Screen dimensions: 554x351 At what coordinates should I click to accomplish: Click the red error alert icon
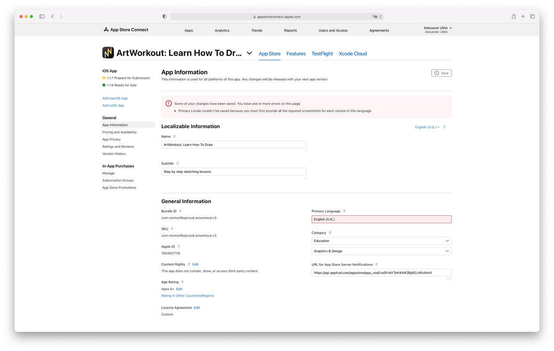coord(169,104)
